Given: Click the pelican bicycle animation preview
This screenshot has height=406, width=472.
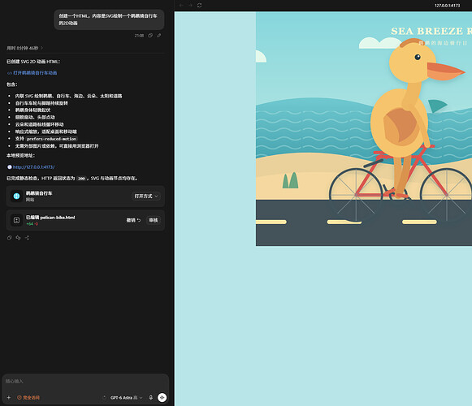Looking at the screenshot, I should pos(364,129).
